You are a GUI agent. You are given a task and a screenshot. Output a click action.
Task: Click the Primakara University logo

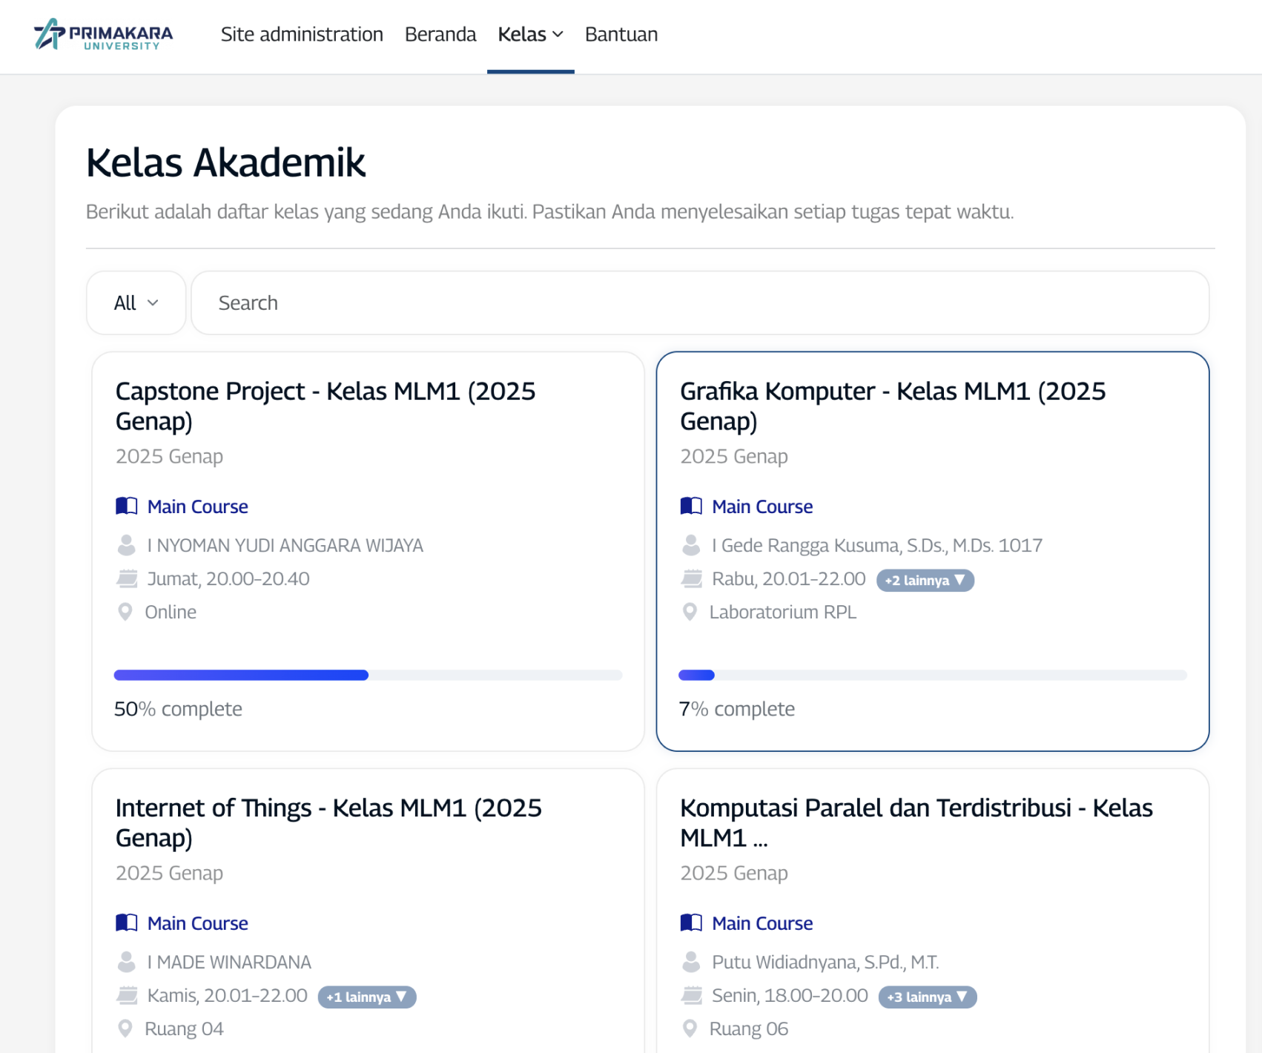click(x=103, y=34)
